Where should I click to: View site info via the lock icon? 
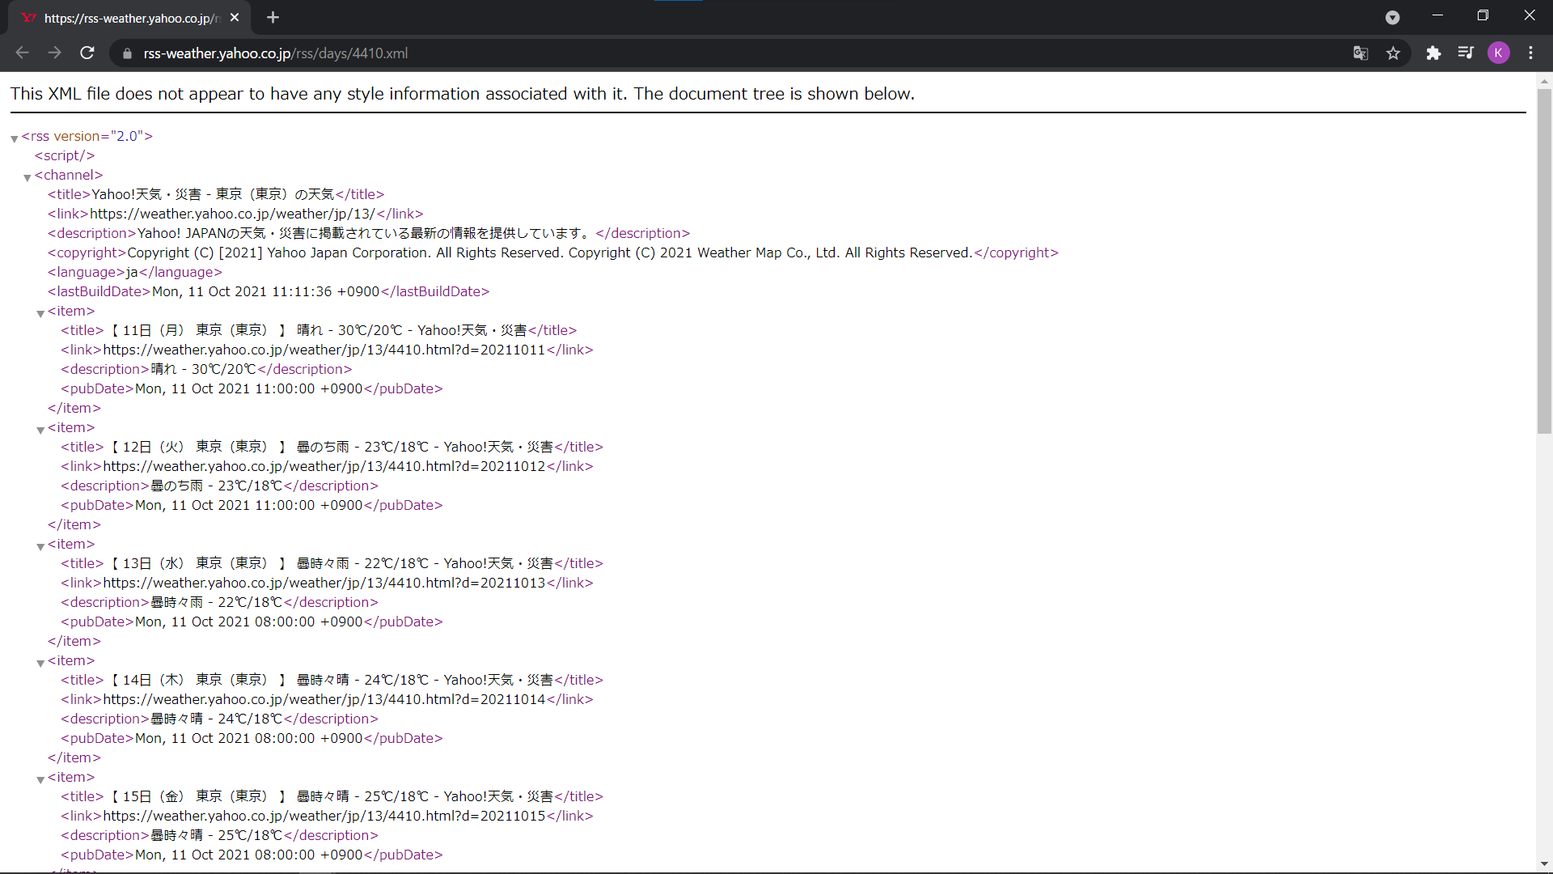pyautogui.click(x=127, y=53)
